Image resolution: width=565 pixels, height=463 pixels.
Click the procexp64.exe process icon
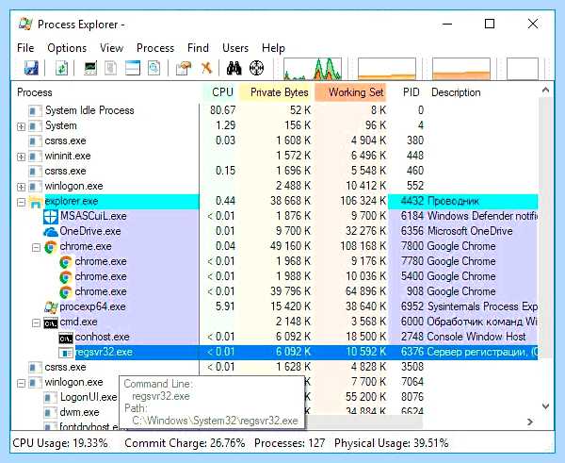click(x=51, y=307)
